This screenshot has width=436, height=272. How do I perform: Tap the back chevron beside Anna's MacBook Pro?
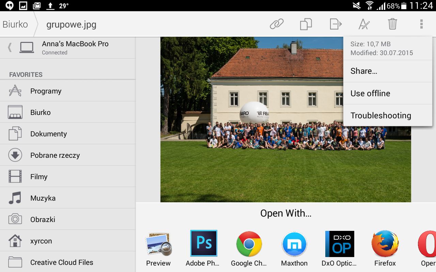click(x=10, y=47)
